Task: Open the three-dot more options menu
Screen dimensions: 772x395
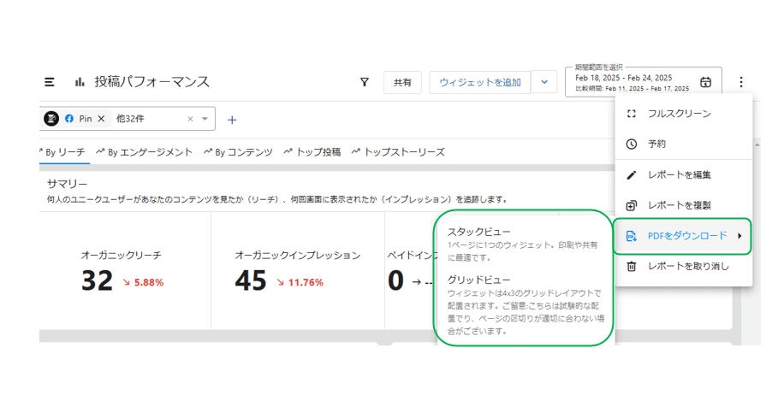Action: click(x=741, y=82)
